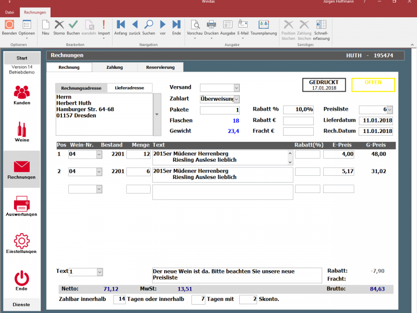Open Tourenplanung from the ribbon
Screen dimensions: 417x313
(264, 25)
